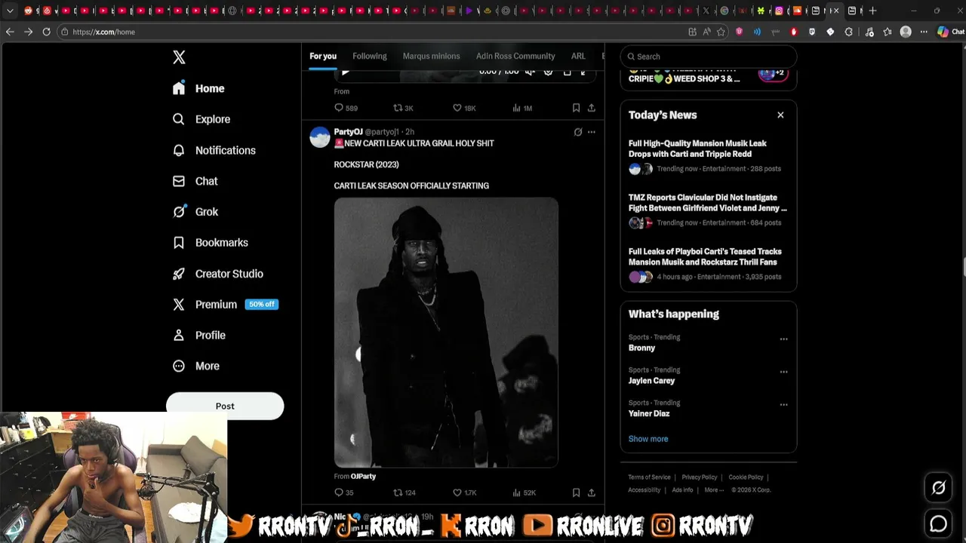This screenshot has width=966, height=543.
Task: Click the browser back arrow
Action: tap(10, 32)
